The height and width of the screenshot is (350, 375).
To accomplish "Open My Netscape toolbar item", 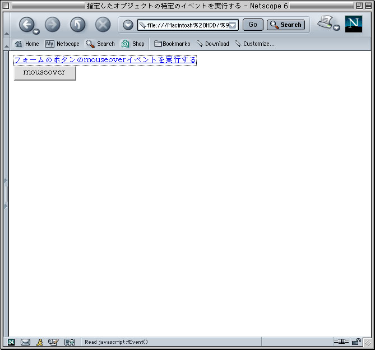I will pyautogui.click(x=62, y=44).
